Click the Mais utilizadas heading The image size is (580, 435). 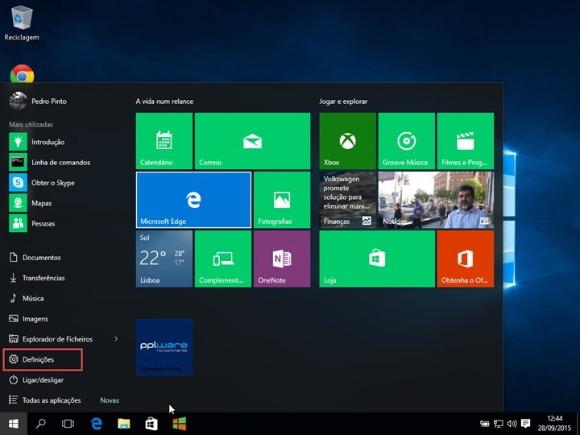pos(31,125)
